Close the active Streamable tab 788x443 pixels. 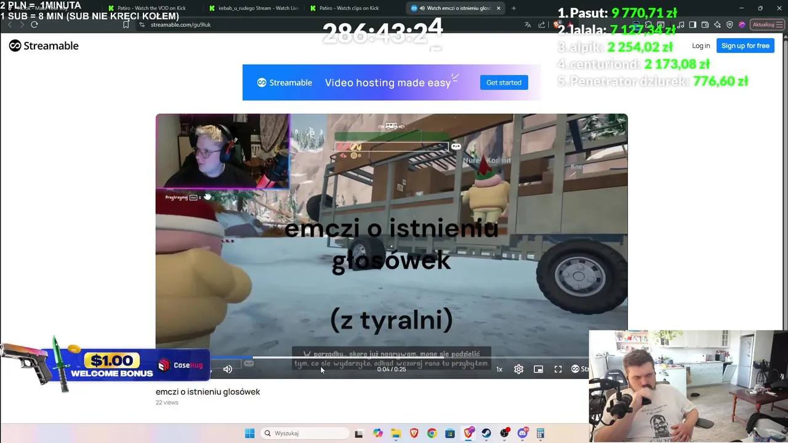(499, 8)
